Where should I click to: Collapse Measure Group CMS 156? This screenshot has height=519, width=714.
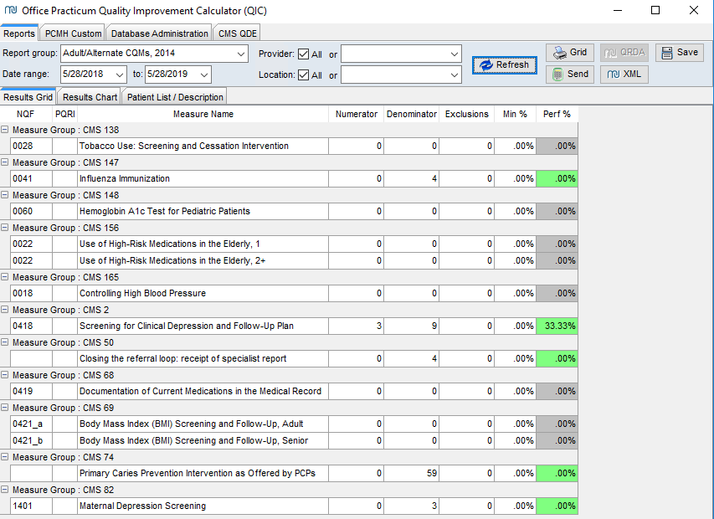(x=4, y=228)
